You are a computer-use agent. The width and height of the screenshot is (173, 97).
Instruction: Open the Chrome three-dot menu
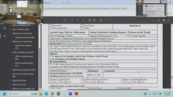[170, 8]
